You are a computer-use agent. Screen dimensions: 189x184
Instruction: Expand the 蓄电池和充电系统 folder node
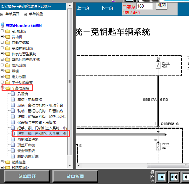(x=2, y=59)
